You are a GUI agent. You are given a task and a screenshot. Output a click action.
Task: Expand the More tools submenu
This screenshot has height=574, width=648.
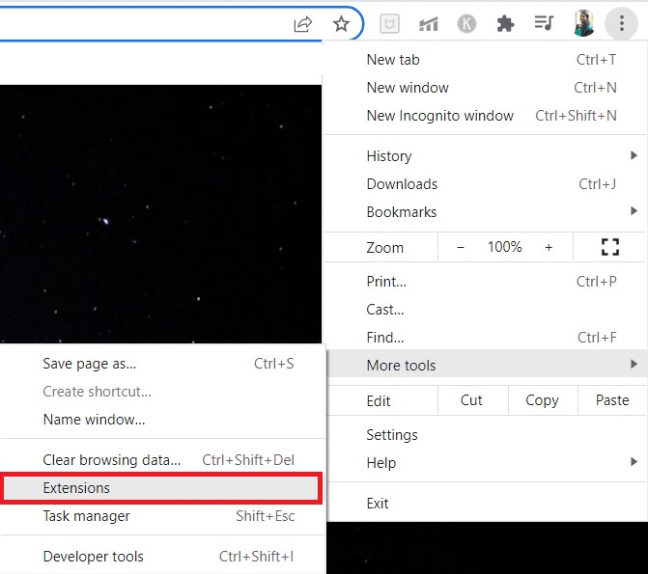pyautogui.click(x=487, y=365)
